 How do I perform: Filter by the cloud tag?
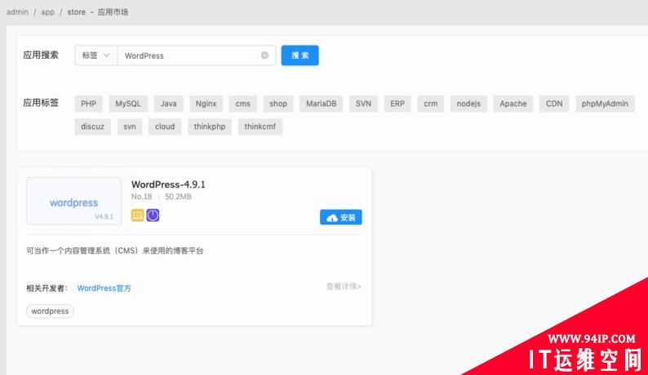pos(165,127)
